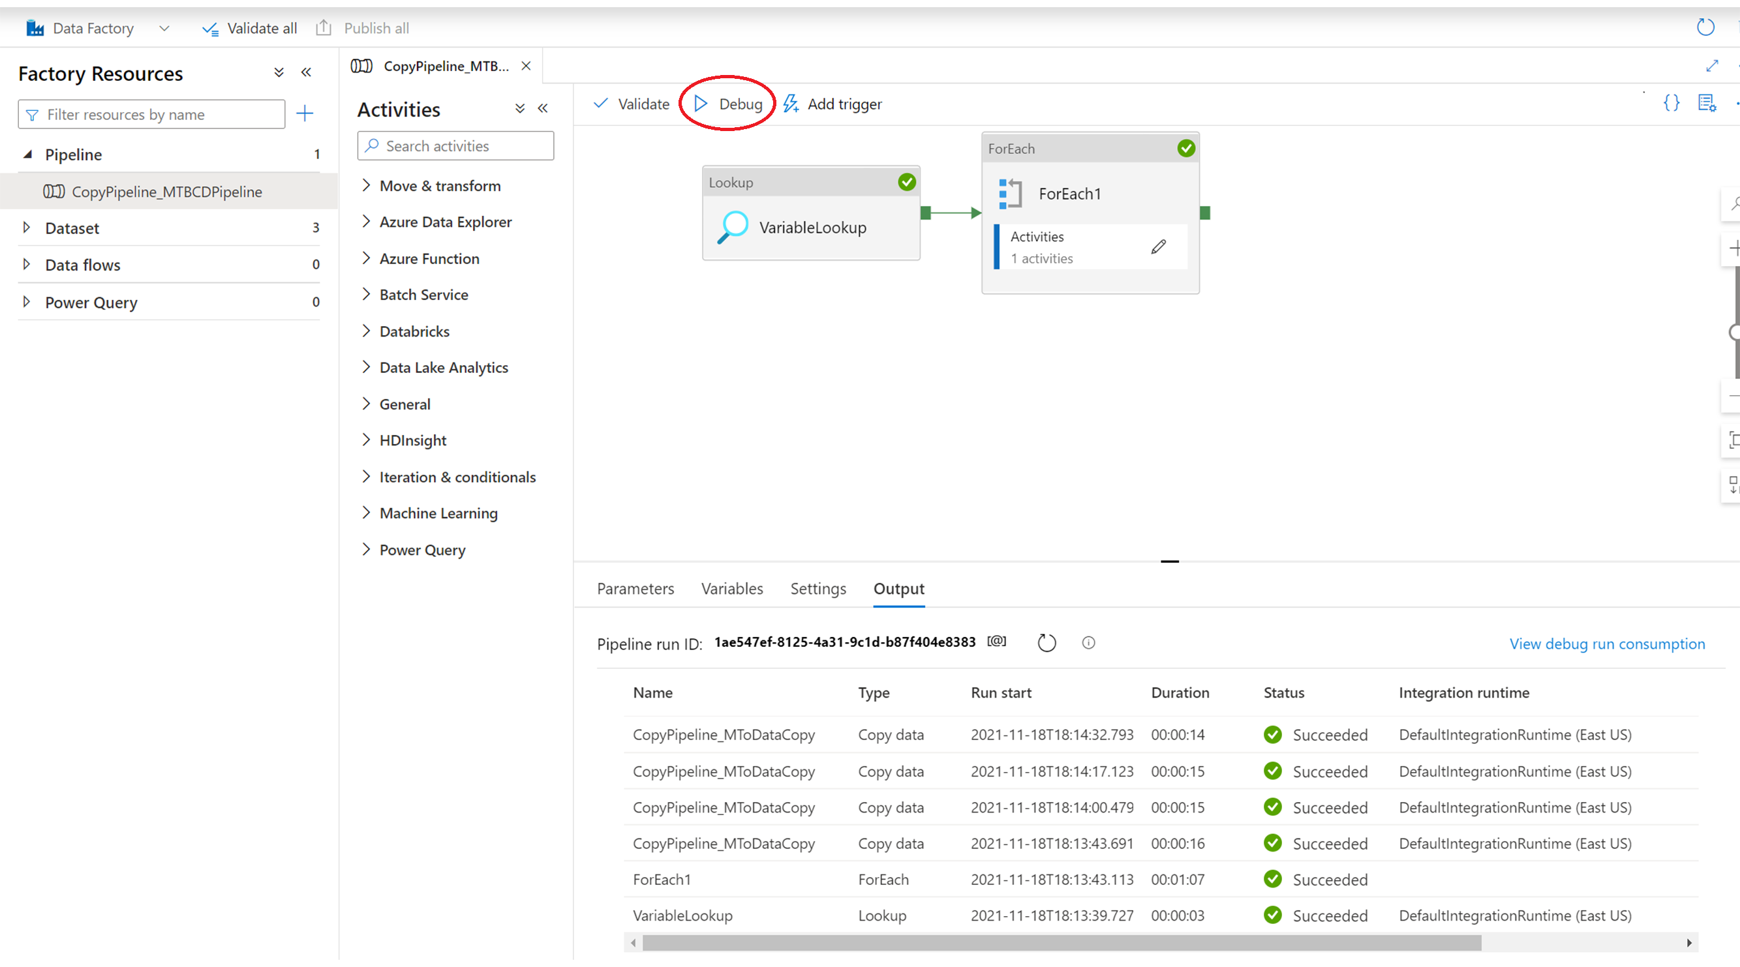Open View debug run consumption link

point(1607,644)
